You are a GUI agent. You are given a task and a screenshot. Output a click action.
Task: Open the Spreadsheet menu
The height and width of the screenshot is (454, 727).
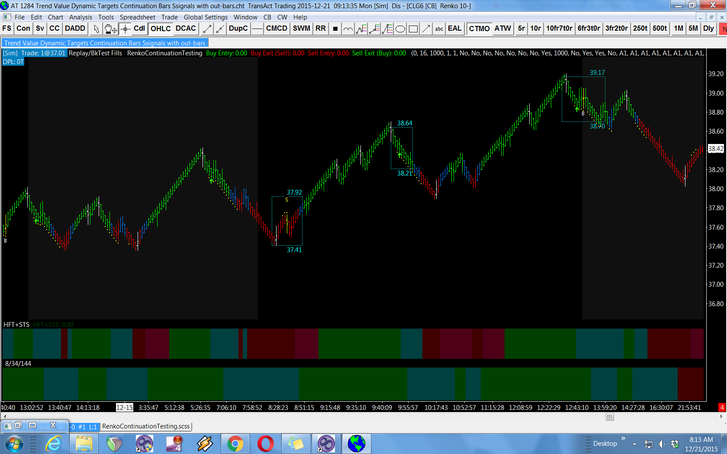tap(138, 17)
